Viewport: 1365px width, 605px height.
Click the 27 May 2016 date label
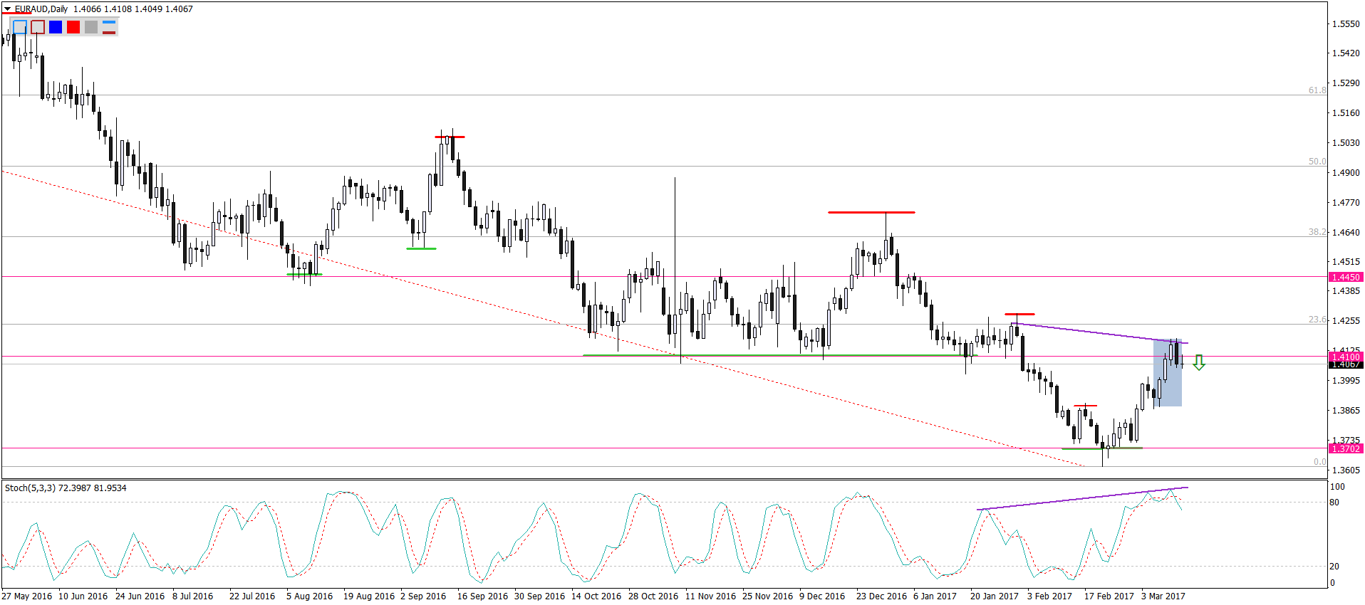pyautogui.click(x=27, y=596)
